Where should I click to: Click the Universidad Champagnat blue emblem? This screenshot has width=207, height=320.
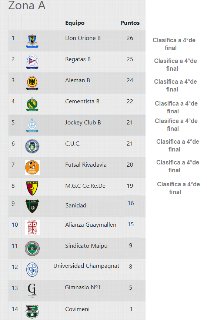pos(32,270)
